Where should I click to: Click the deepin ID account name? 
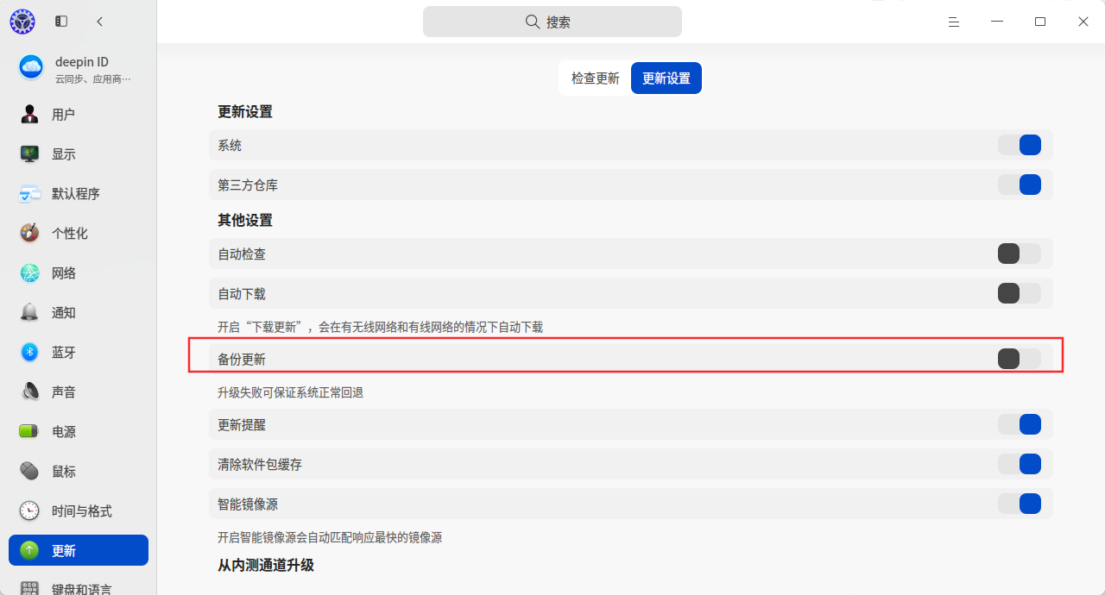coord(82,62)
